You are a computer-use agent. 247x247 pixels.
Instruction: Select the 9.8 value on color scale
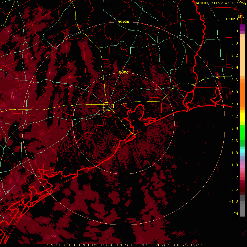(235, 31)
